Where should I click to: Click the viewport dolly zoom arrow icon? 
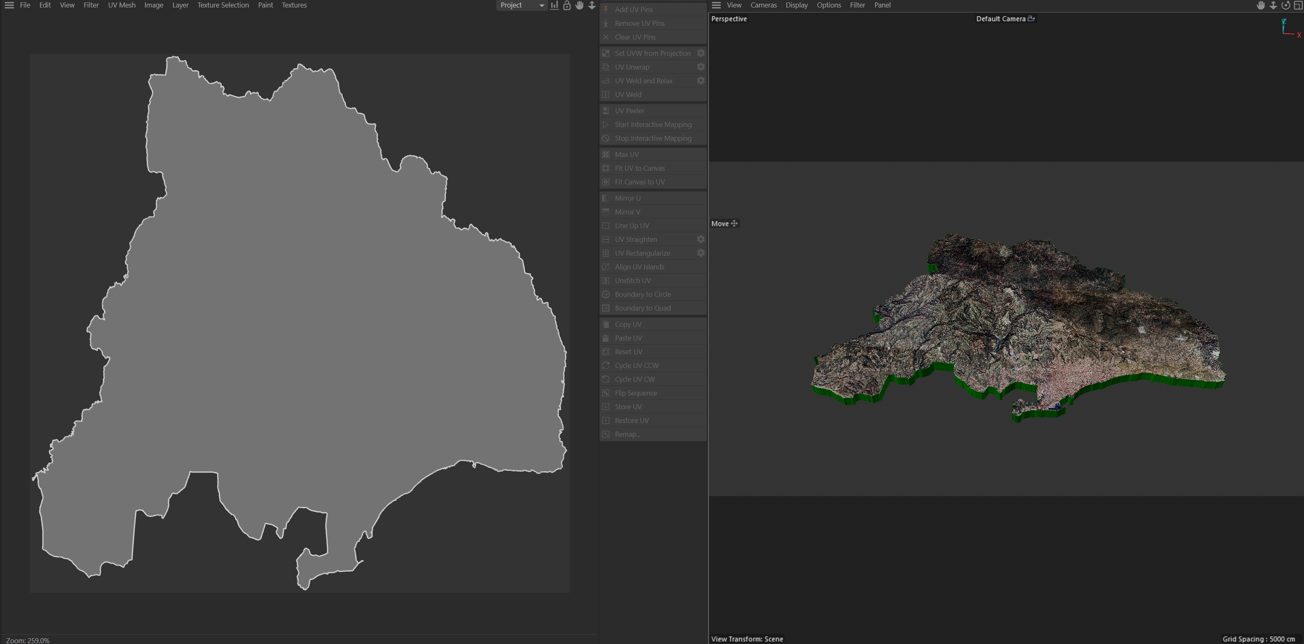pos(1273,5)
